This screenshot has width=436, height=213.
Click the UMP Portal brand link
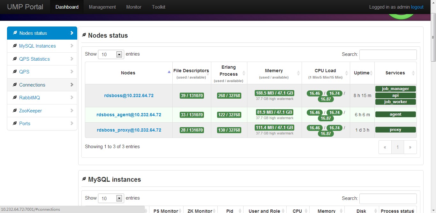point(25,7)
